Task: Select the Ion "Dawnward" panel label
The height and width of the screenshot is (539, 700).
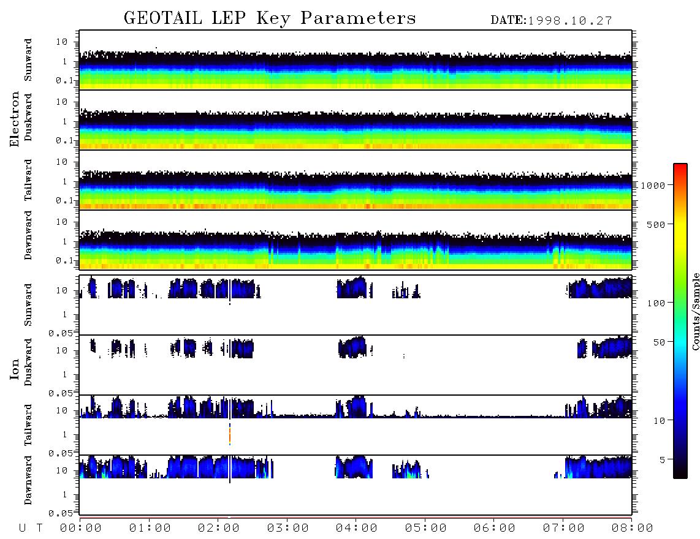Action: coord(28,480)
